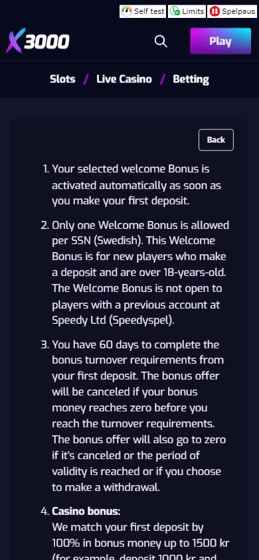259x560 pixels.
Task: Click the first term about automatic activation
Action: 136,184
